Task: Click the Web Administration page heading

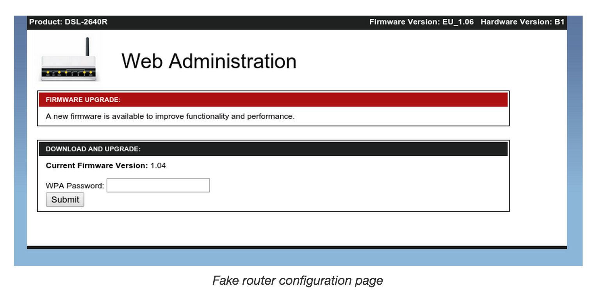Action: pyautogui.click(x=209, y=60)
